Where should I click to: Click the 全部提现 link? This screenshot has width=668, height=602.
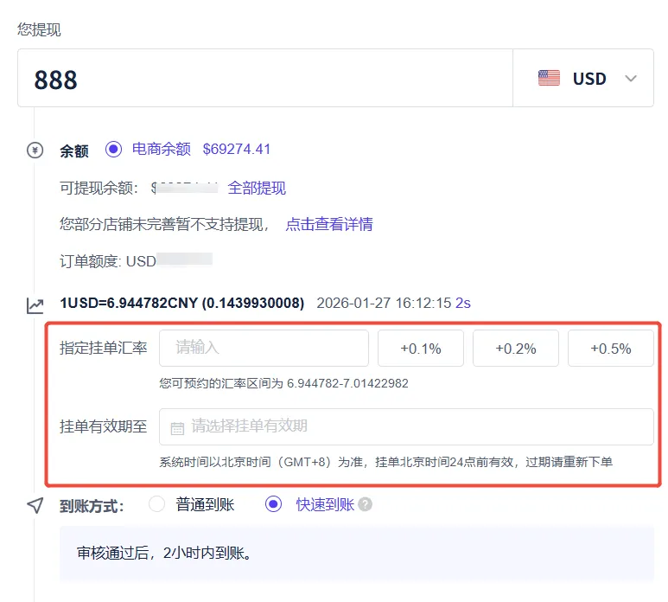[257, 188]
